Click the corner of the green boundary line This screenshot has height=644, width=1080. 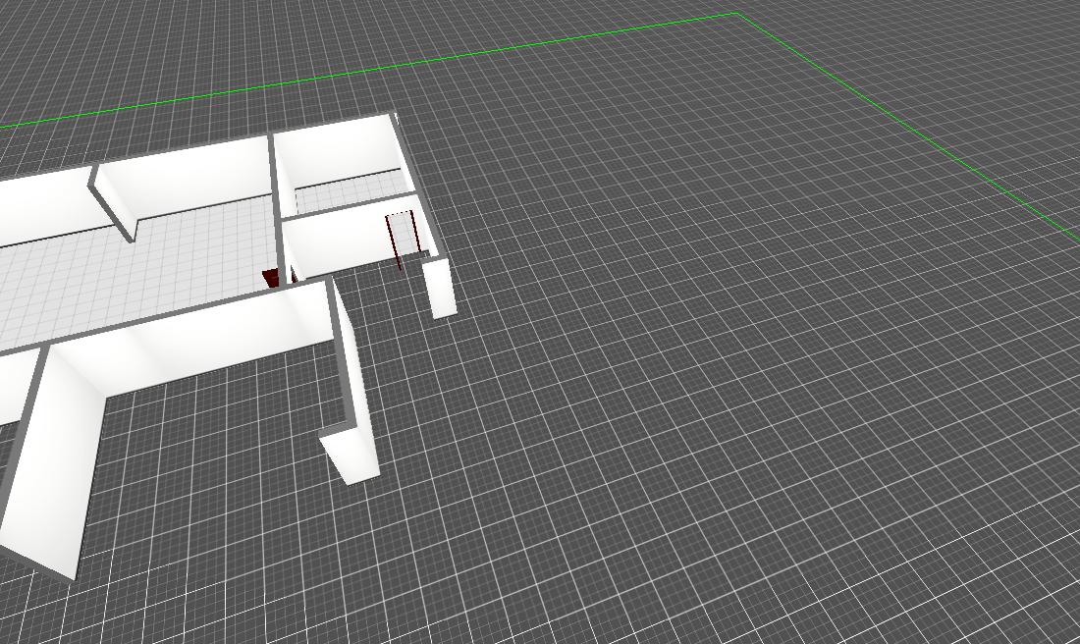[x=736, y=14]
